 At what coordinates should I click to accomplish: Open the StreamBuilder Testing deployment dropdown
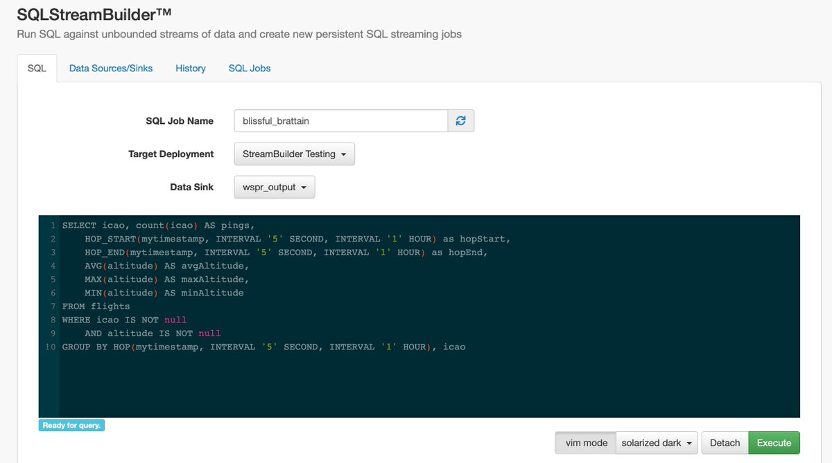coord(294,154)
